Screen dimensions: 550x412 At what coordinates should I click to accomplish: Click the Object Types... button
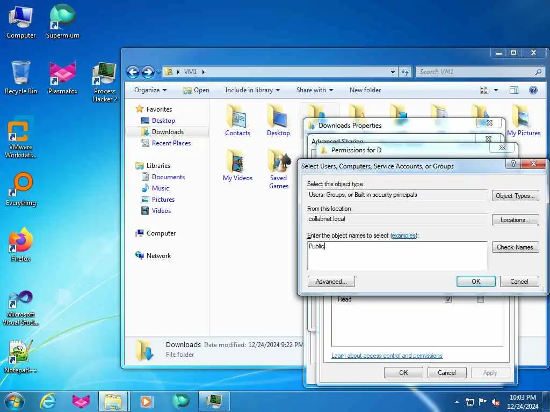coord(515,196)
